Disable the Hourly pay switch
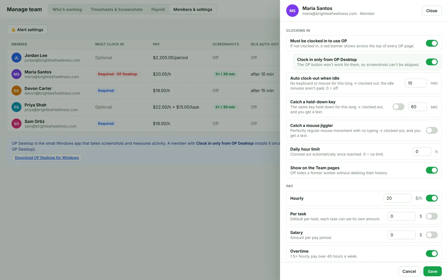The width and height of the screenshot is (448, 280). click(432, 198)
